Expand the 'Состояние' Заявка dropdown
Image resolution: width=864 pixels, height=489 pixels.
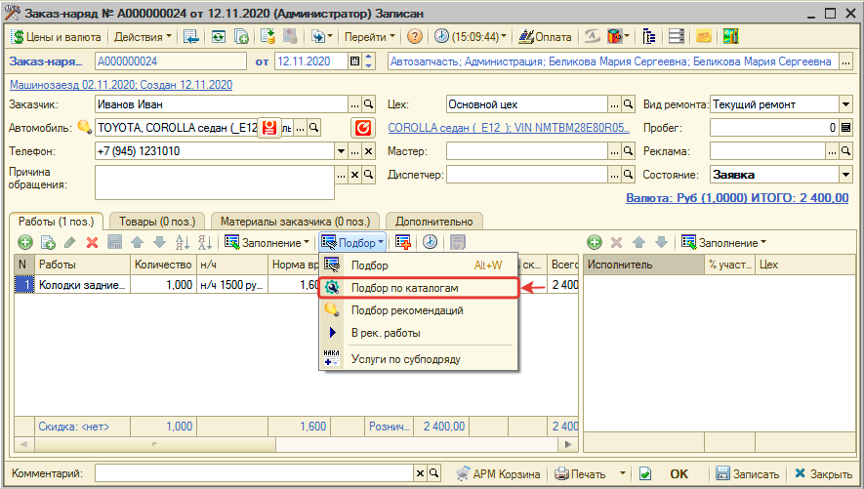click(845, 175)
